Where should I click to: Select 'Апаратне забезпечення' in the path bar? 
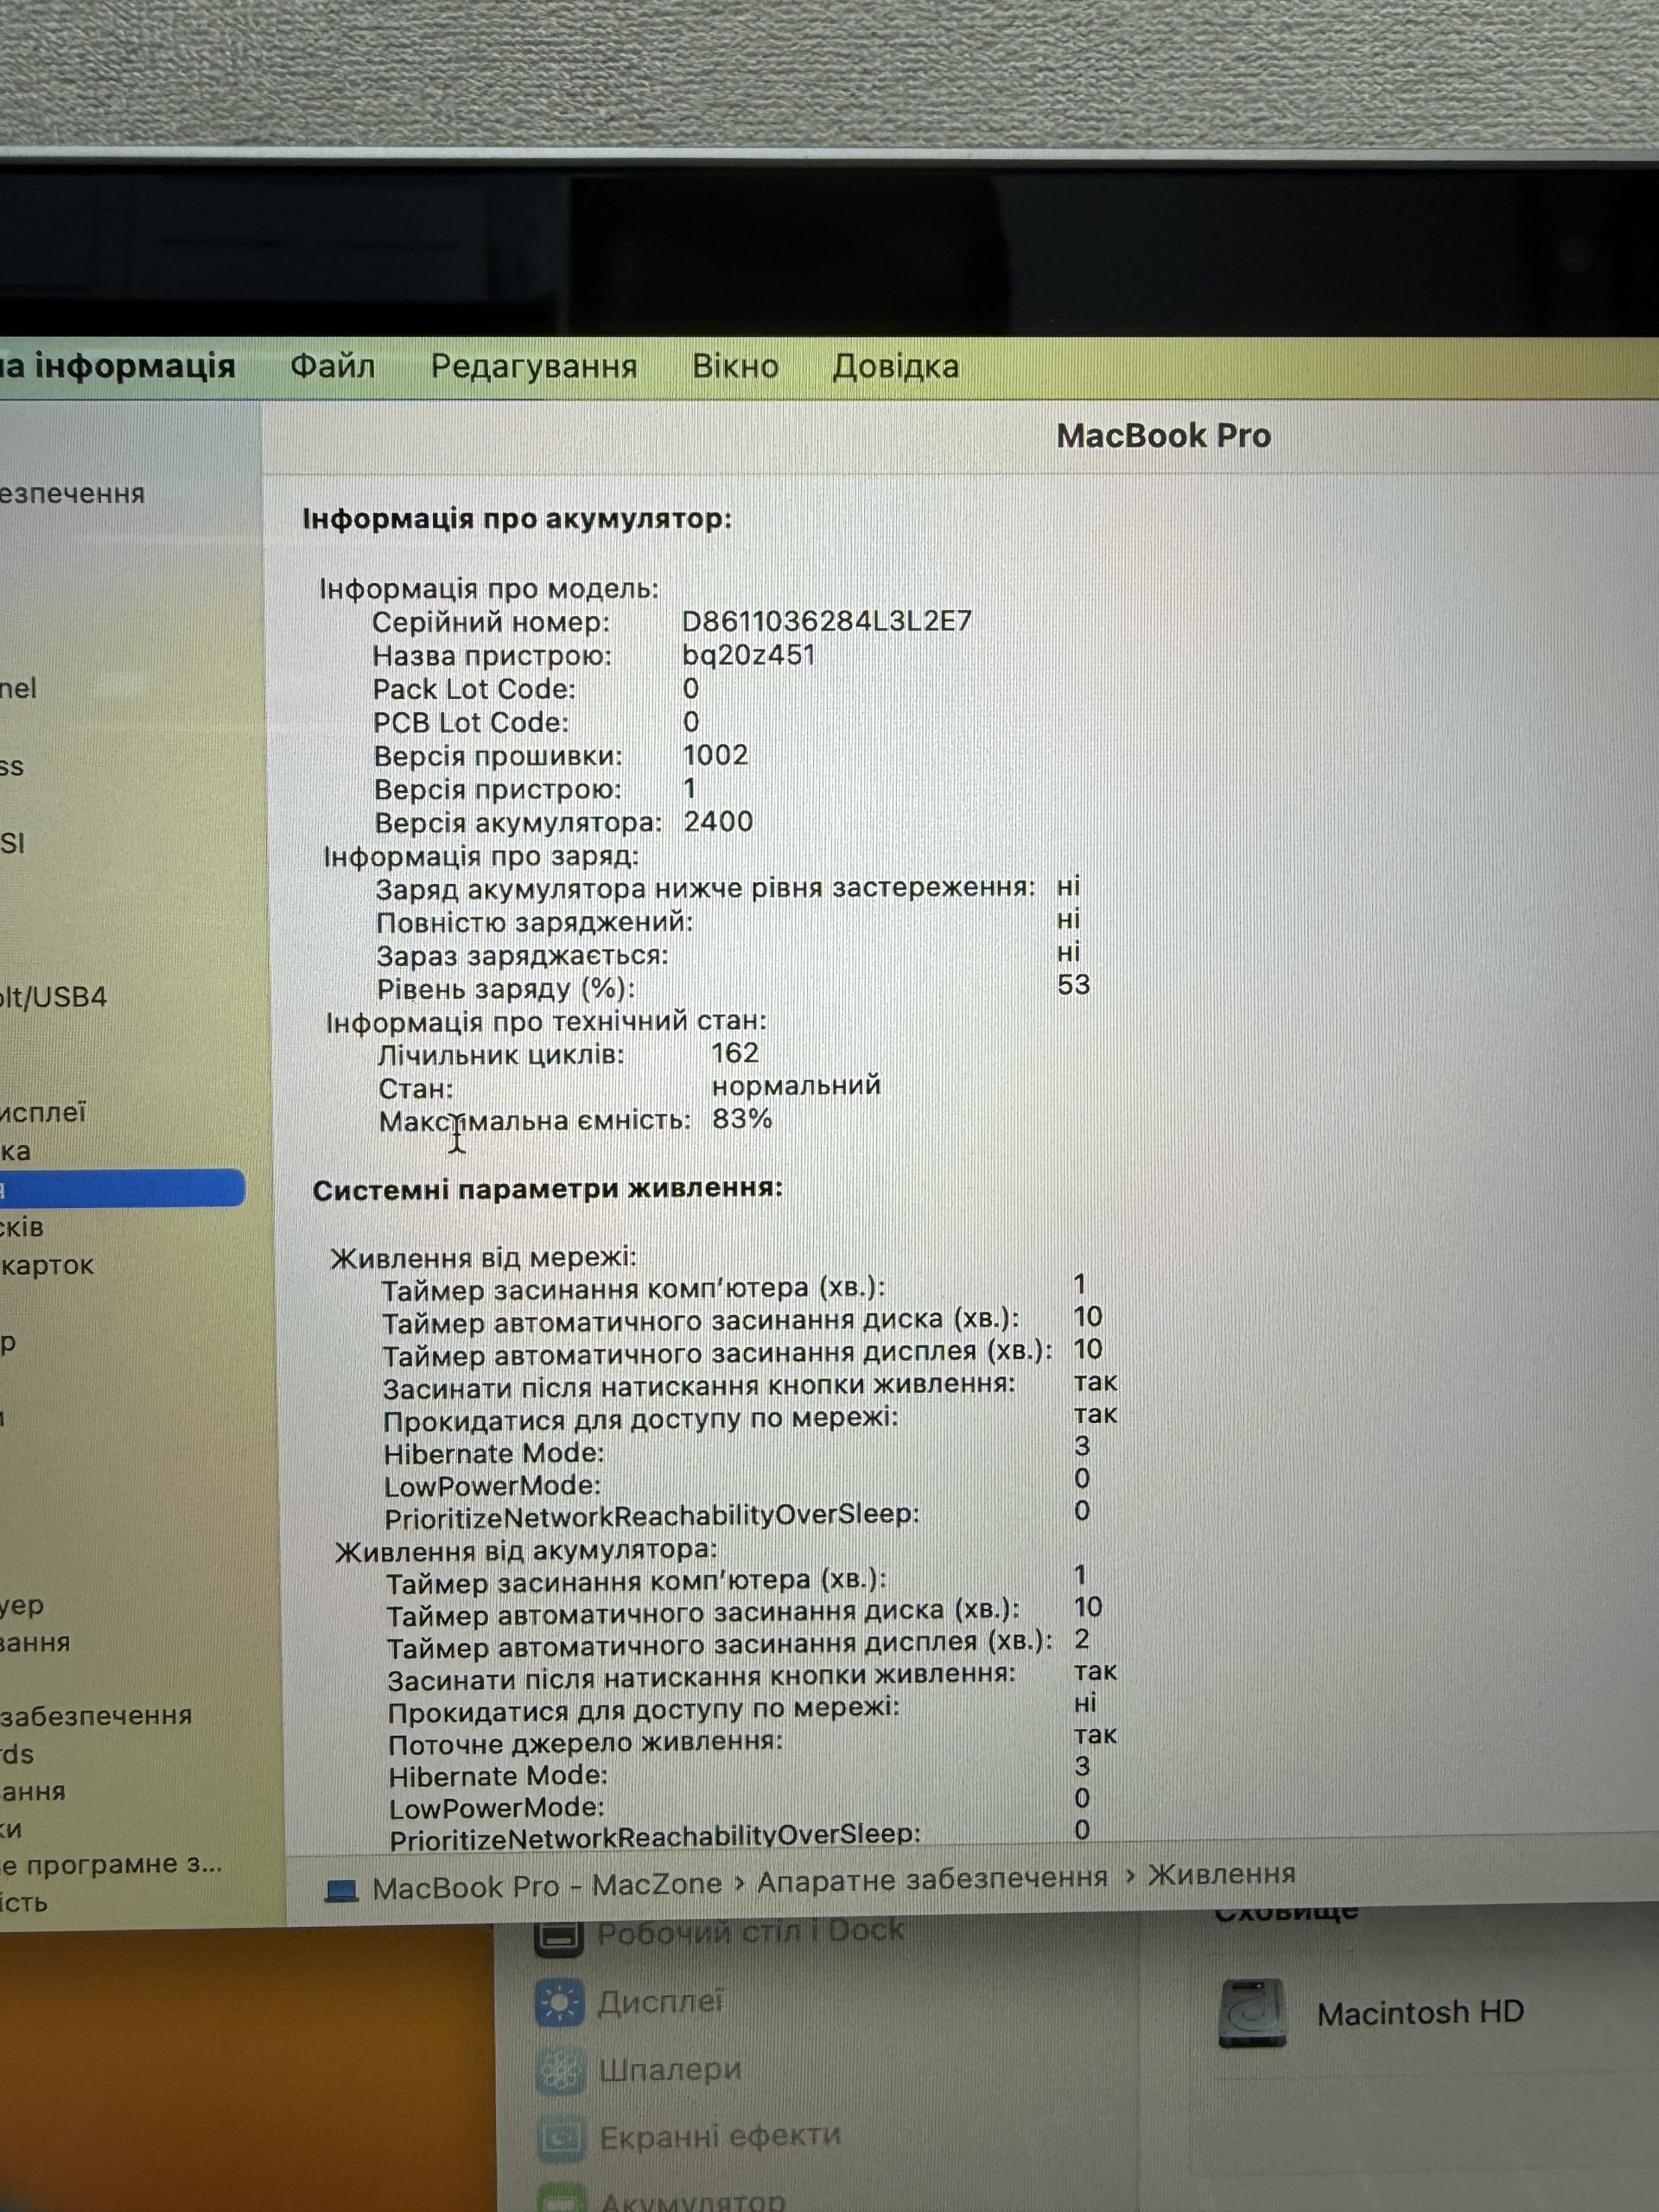click(x=932, y=1879)
